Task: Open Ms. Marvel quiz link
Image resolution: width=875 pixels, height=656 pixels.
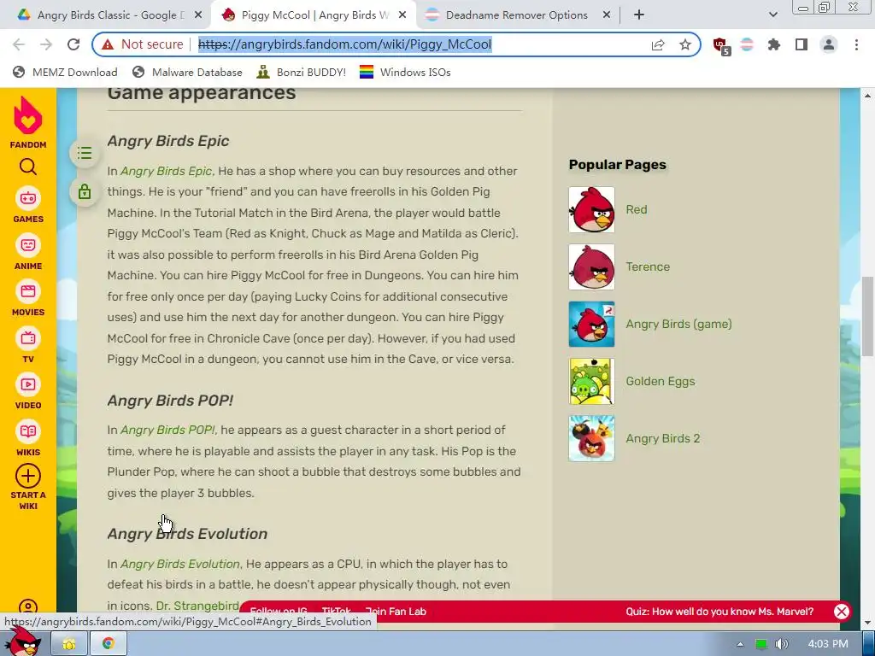Action: tap(719, 612)
